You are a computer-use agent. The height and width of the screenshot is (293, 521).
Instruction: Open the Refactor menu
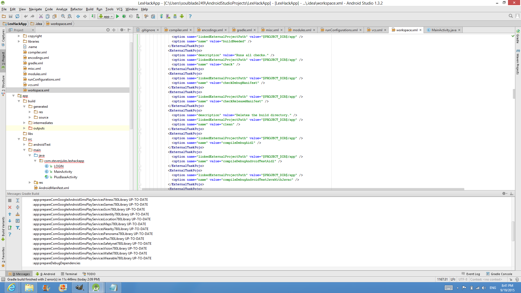76,9
